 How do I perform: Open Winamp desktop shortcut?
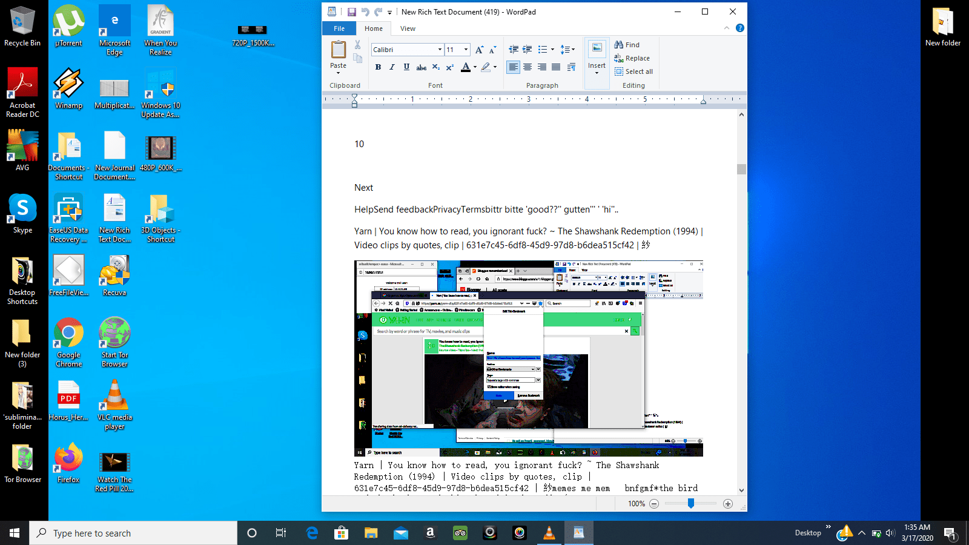(68, 88)
